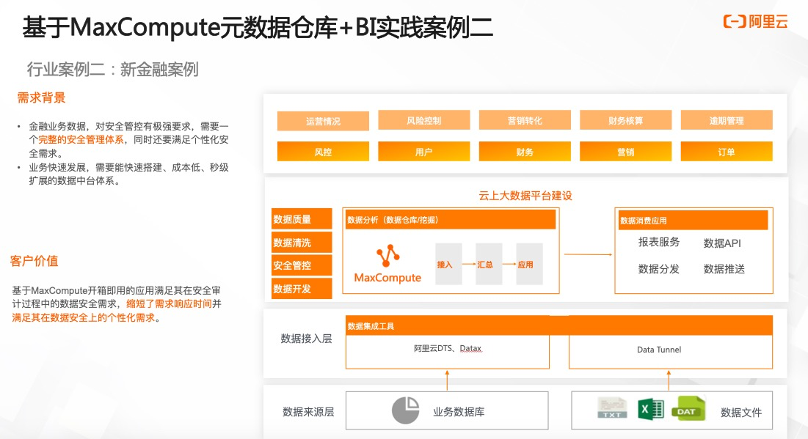Select the green Excel file icon

[651, 409]
